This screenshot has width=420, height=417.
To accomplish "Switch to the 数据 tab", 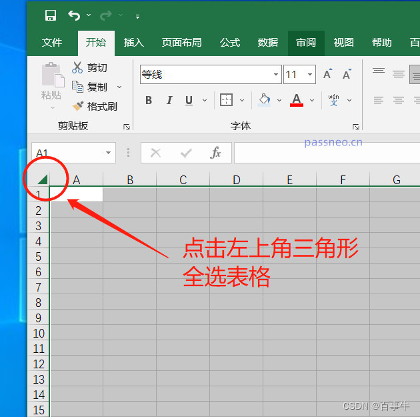I will click(268, 43).
